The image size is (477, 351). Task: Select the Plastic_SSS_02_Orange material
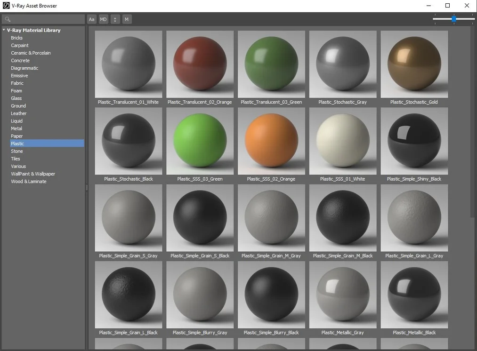pos(271,141)
